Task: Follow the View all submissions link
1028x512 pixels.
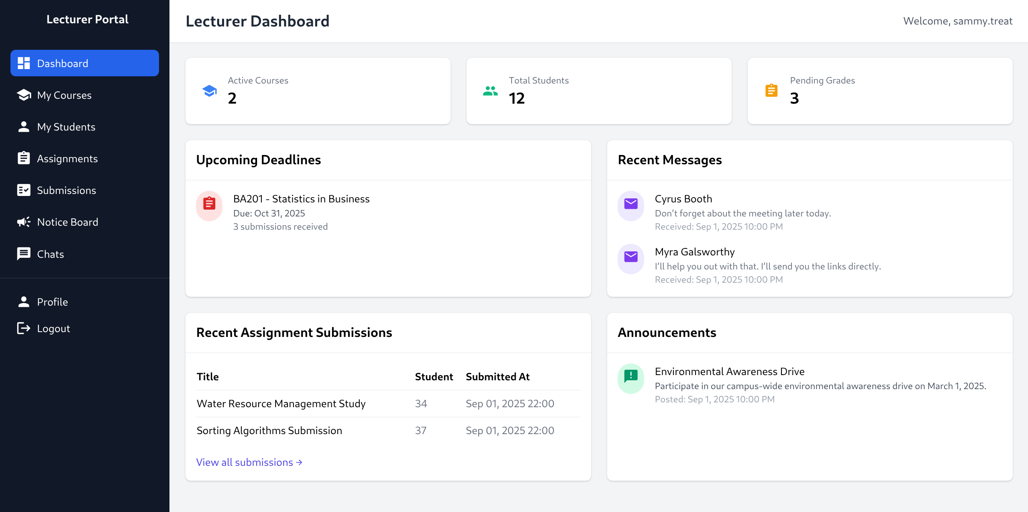Action: coord(249,462)
